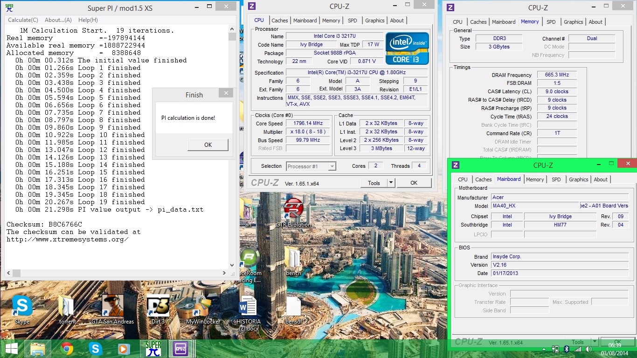This screenshot has height=358, width=637.
Task: Expand the Tools dropdown arrow in CPU window
Action: tap(391, 183)
